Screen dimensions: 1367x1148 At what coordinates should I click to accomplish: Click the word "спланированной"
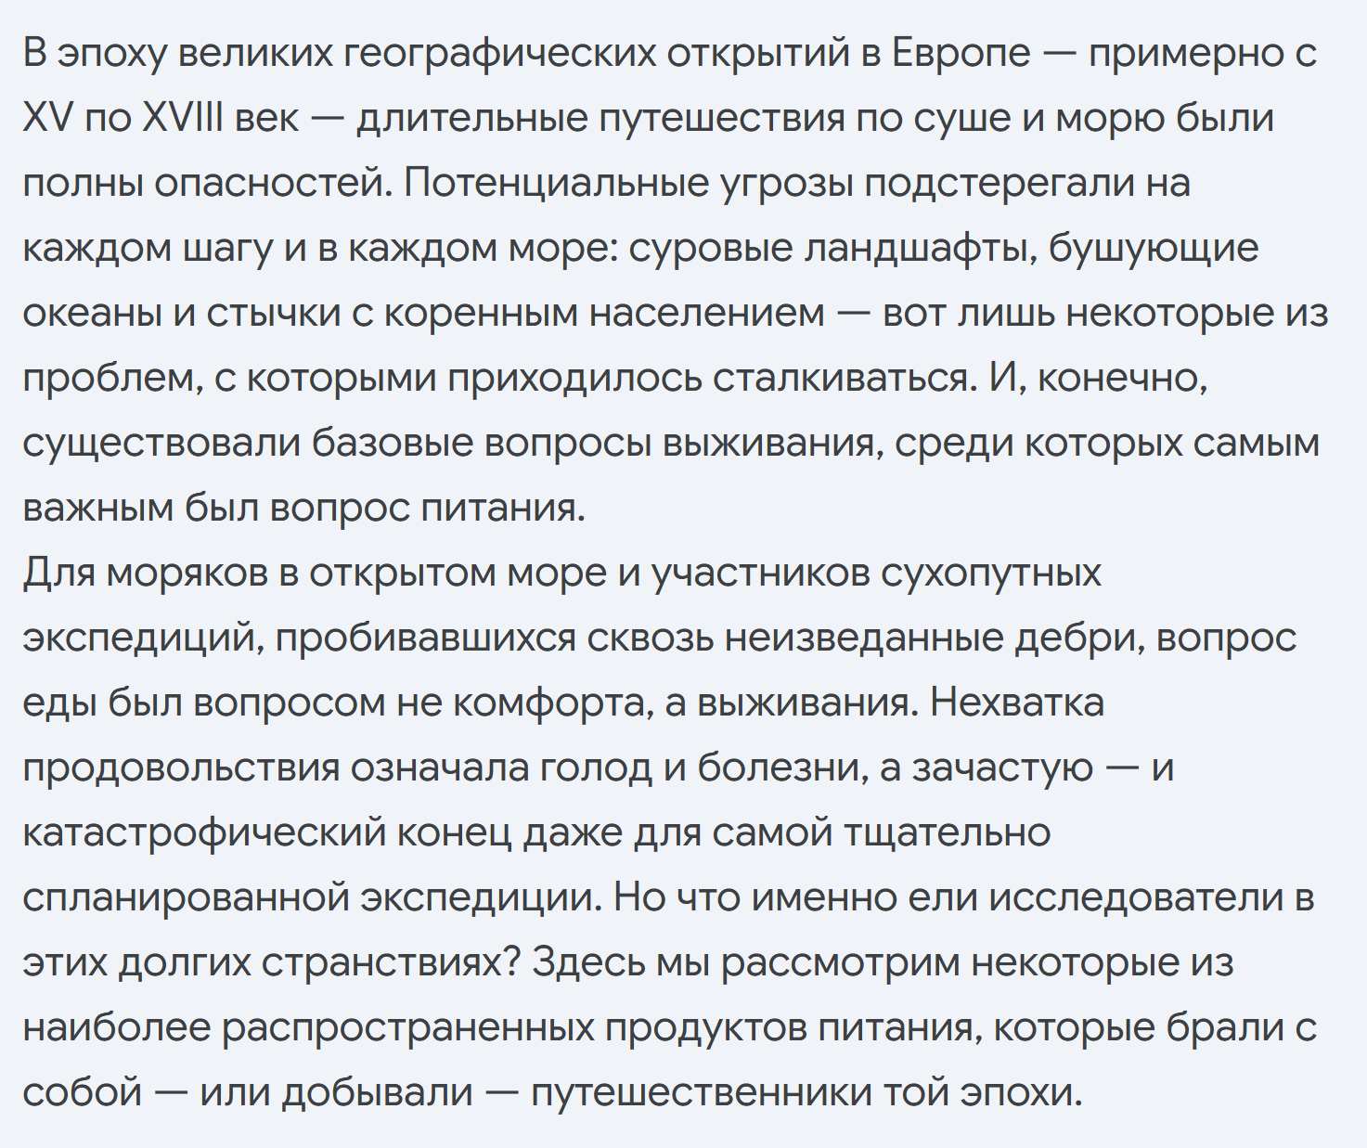pos(185,898)
